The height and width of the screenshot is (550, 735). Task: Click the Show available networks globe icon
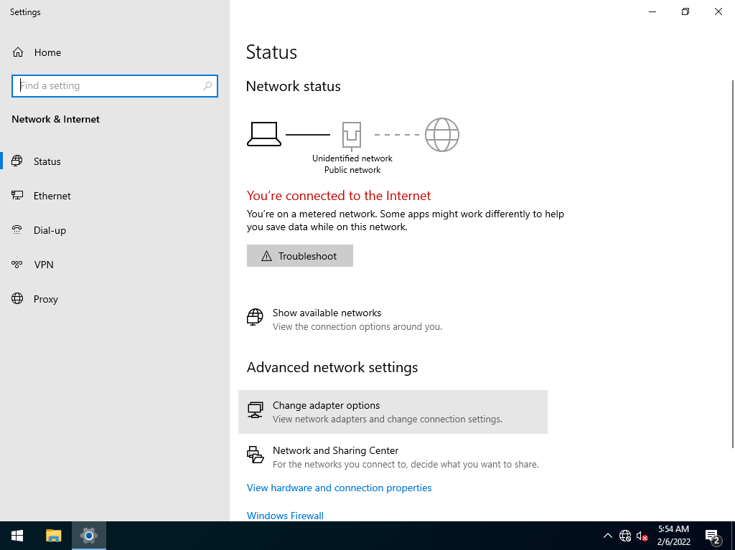[x=255, y=317]
